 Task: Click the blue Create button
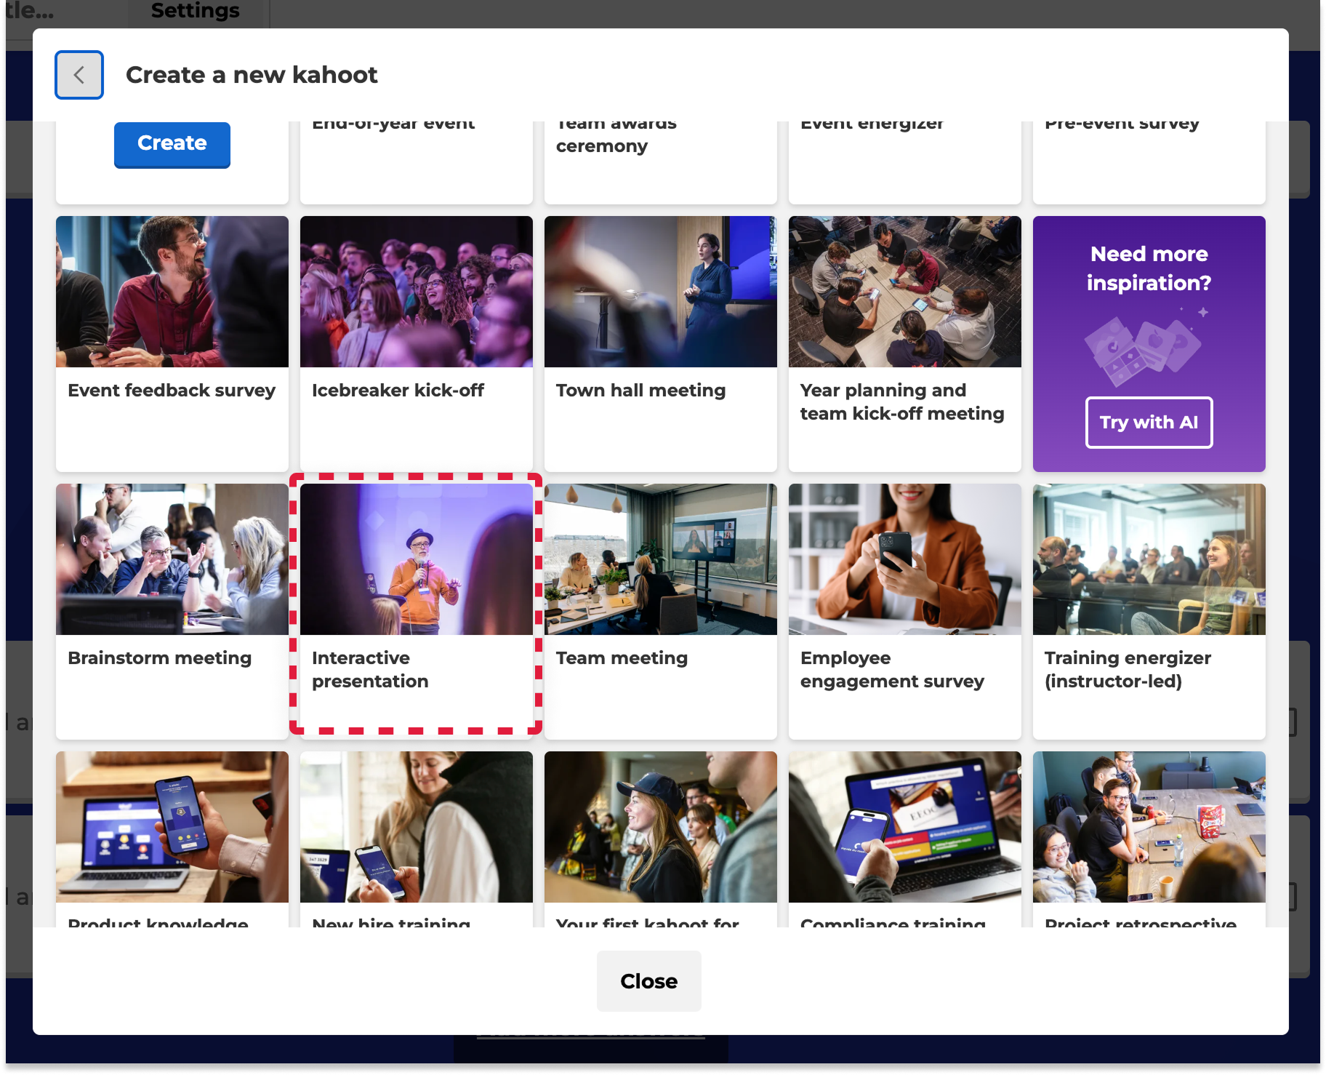(x=172, y=144)
